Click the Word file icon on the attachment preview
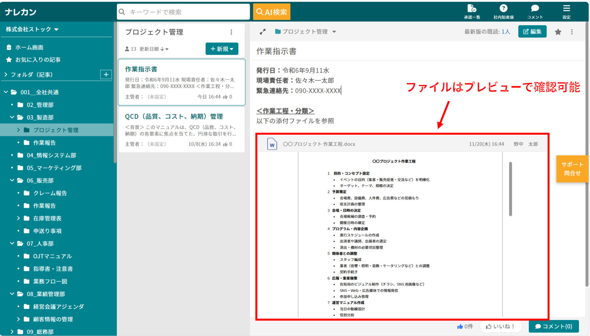590x336 pixels. pos(272,144)
